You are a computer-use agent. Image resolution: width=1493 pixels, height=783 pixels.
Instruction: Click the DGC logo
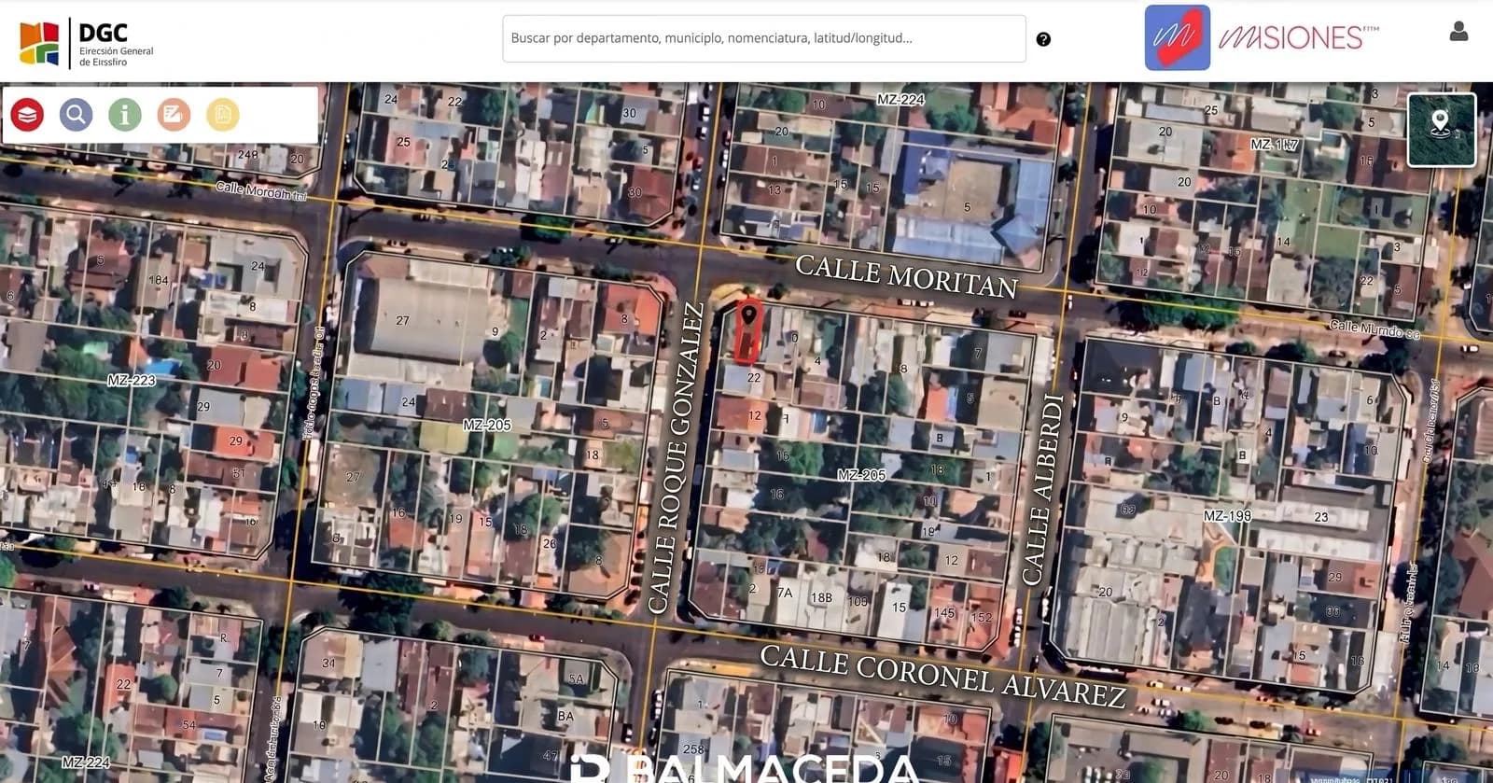pos(87,43)
